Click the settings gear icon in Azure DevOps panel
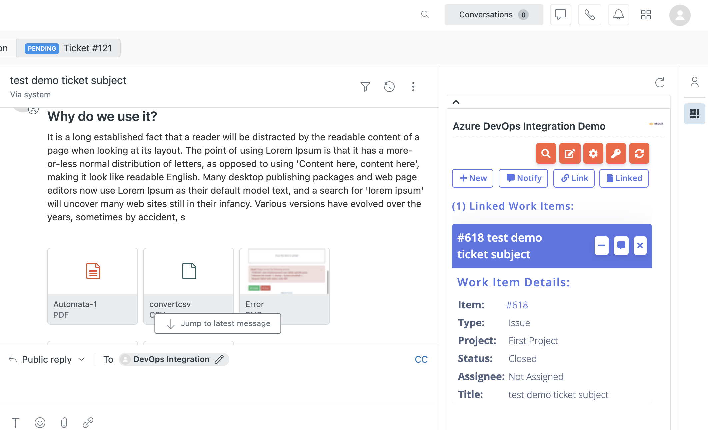Image resolution: width=708 pixels, height=430 pixels. click(x=593, y=153)
